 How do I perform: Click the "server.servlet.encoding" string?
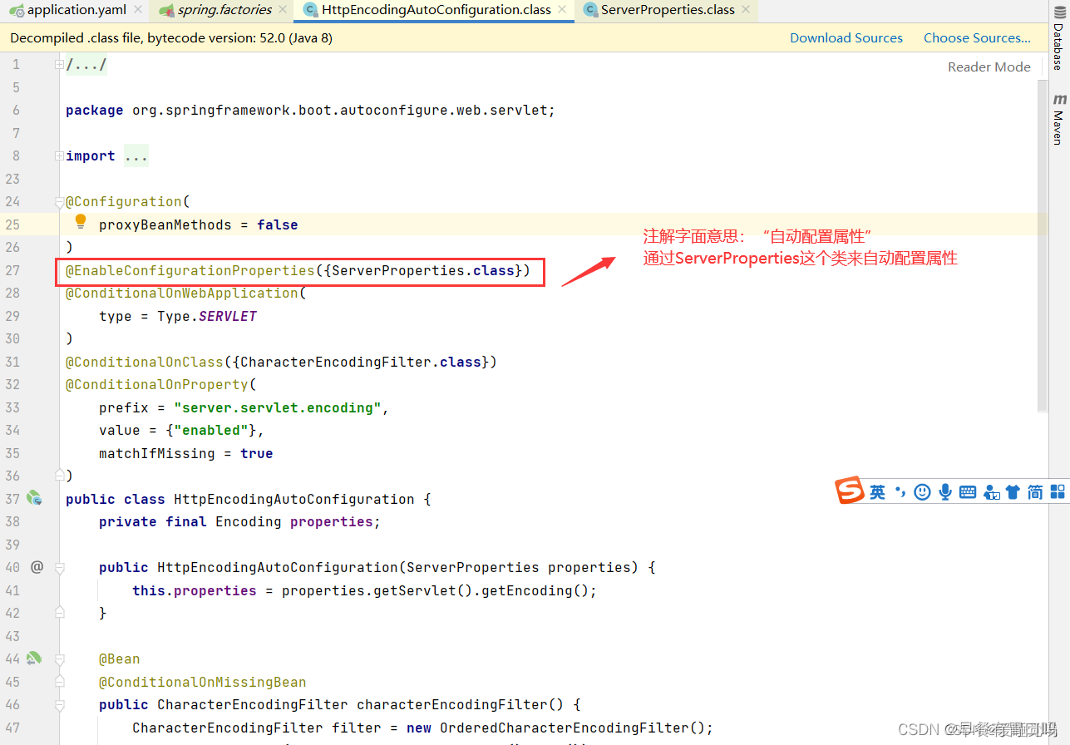coord(278,407)
